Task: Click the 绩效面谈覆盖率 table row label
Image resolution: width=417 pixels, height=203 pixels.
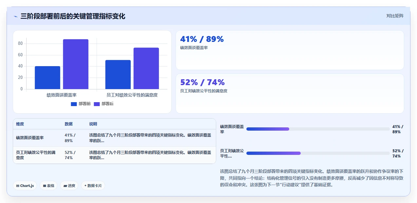Action: point(30,138)
